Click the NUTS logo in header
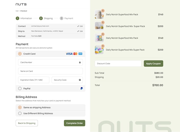Screen dimensions: 180x132 click(21, 4)
